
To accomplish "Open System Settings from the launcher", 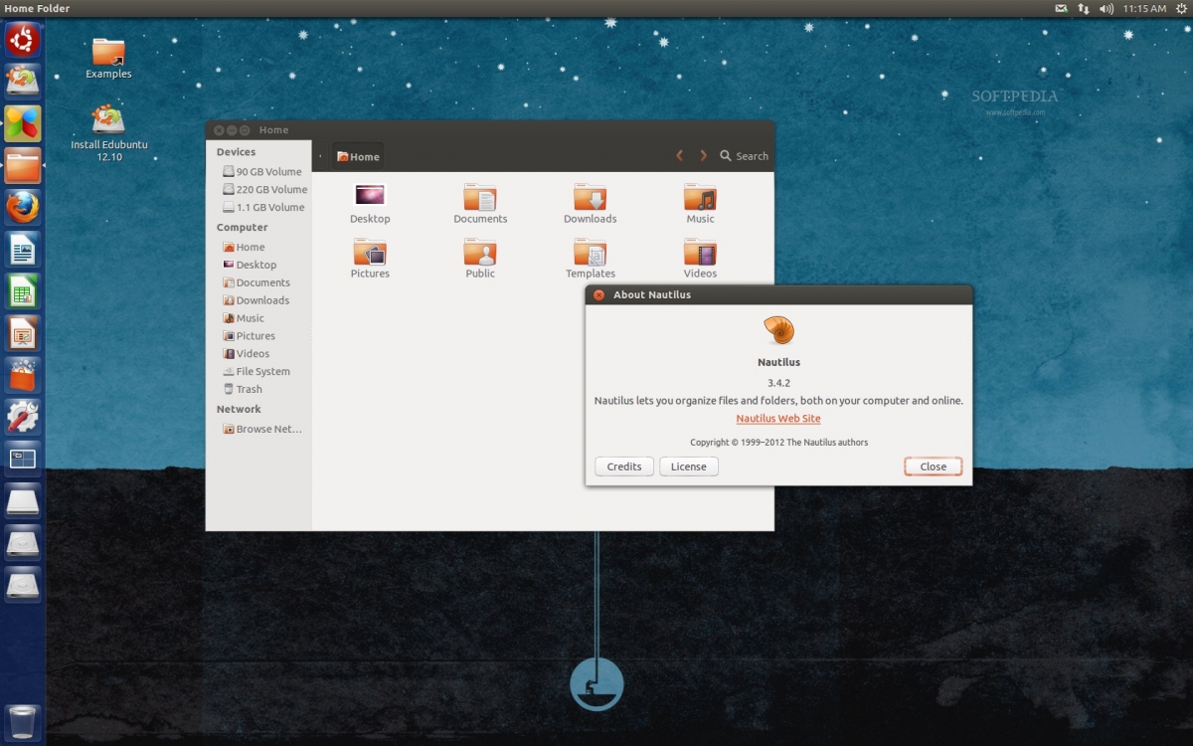I will (x=22, y=416).
